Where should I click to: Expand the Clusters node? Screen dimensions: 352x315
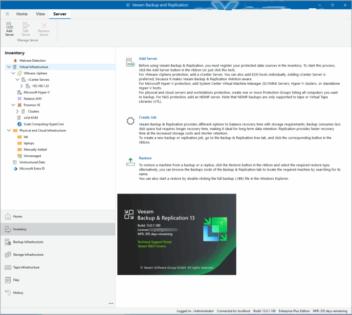(17, 111)
